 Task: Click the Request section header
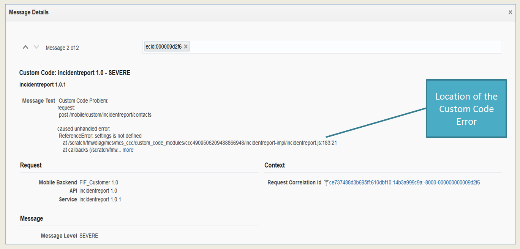tap(31, 165)
